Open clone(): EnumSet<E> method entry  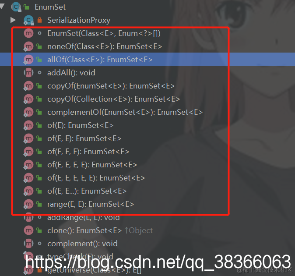[84, 230]
